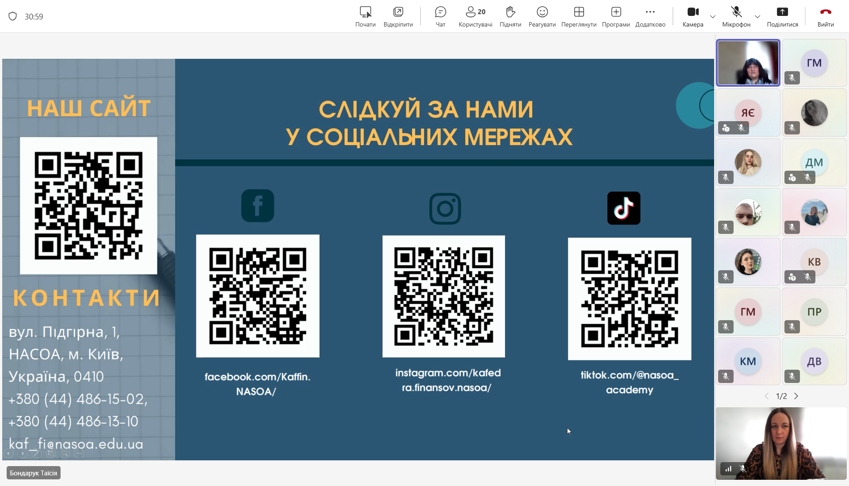This screenshot has width=849, height=486.
Task: Expand microphone device options arrow
Action: (x=757, y=17)
